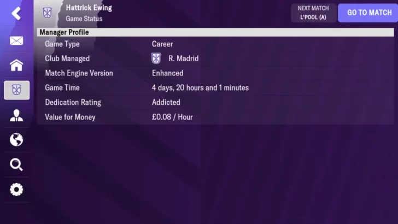Go to the home screen icon
The height and width of the screenshot is (224, 398).
(16, 65)
